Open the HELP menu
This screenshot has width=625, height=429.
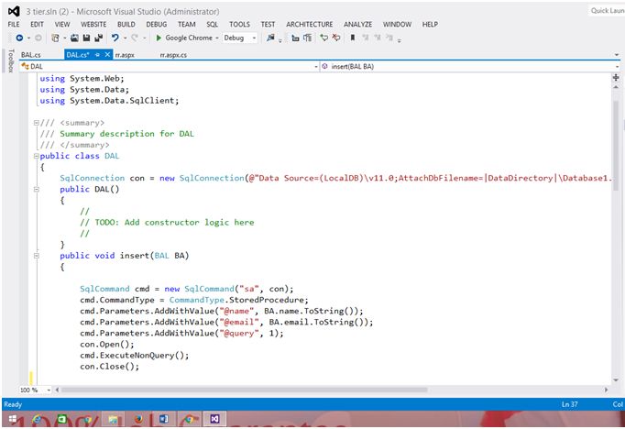pyautogui.click(x=430, y=25)
